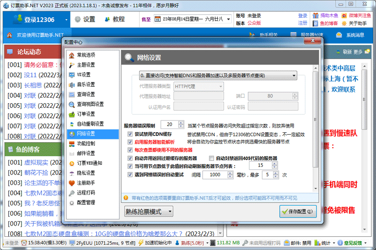
Task: Toggle the 启用服务器智能解析 checkbox
Action: click(130, 142)
